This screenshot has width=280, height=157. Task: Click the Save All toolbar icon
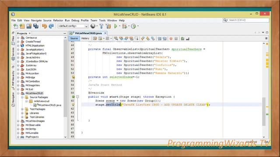36,26
